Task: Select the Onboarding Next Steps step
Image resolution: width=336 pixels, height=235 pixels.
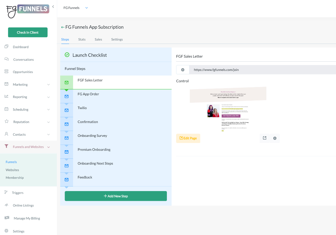Action: click(116, 166)
